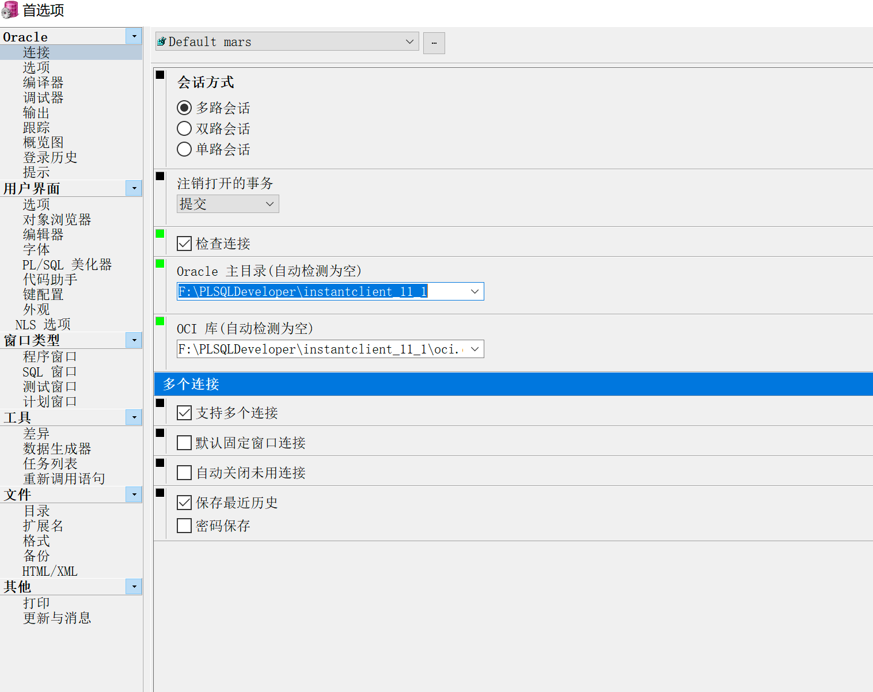
Task: Click the preference set icon beside Default mars
Action: [162, 41]
